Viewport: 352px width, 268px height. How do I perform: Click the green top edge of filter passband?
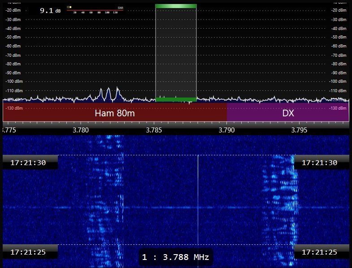click(x=176, y=6)
